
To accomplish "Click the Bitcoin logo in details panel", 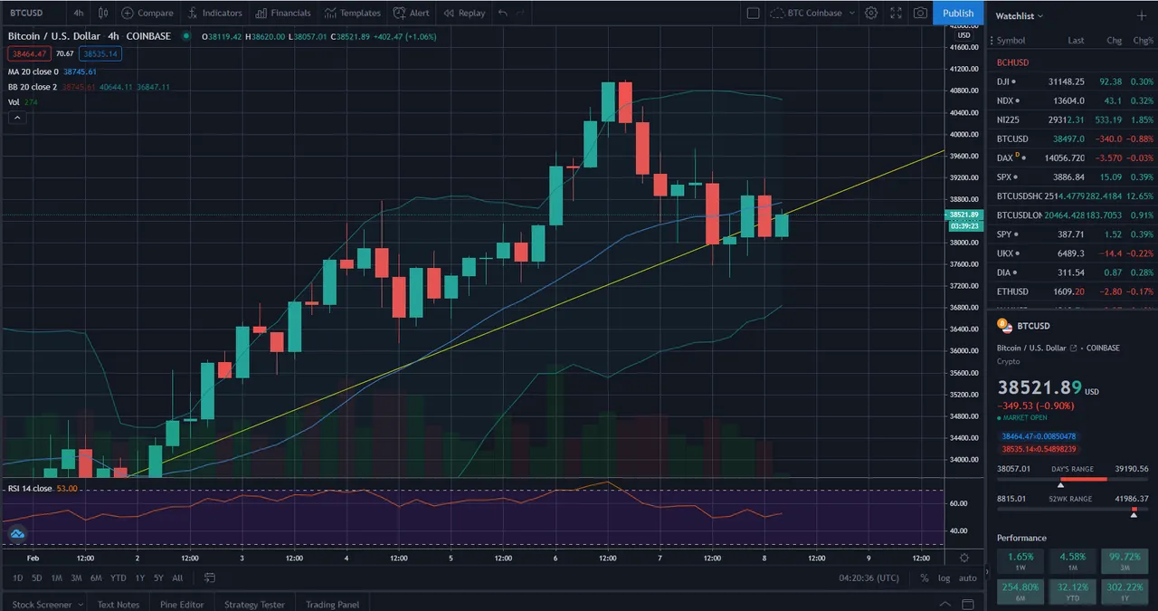I will [1002, 325].
